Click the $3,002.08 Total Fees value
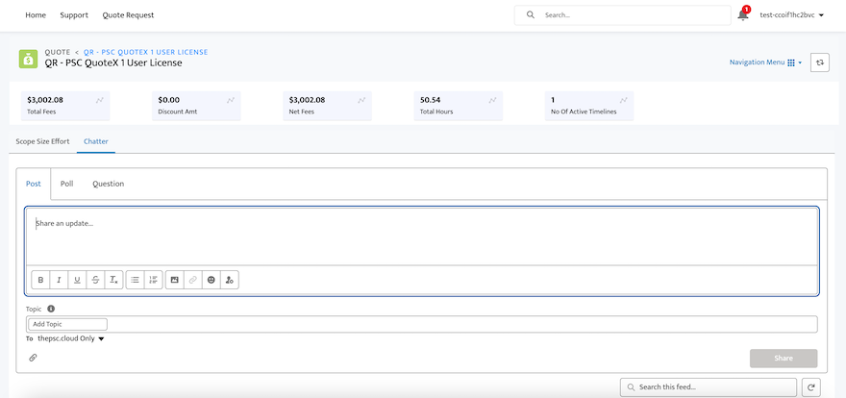The width and height of the screenshot is (846, 398). tap(45, 100)
